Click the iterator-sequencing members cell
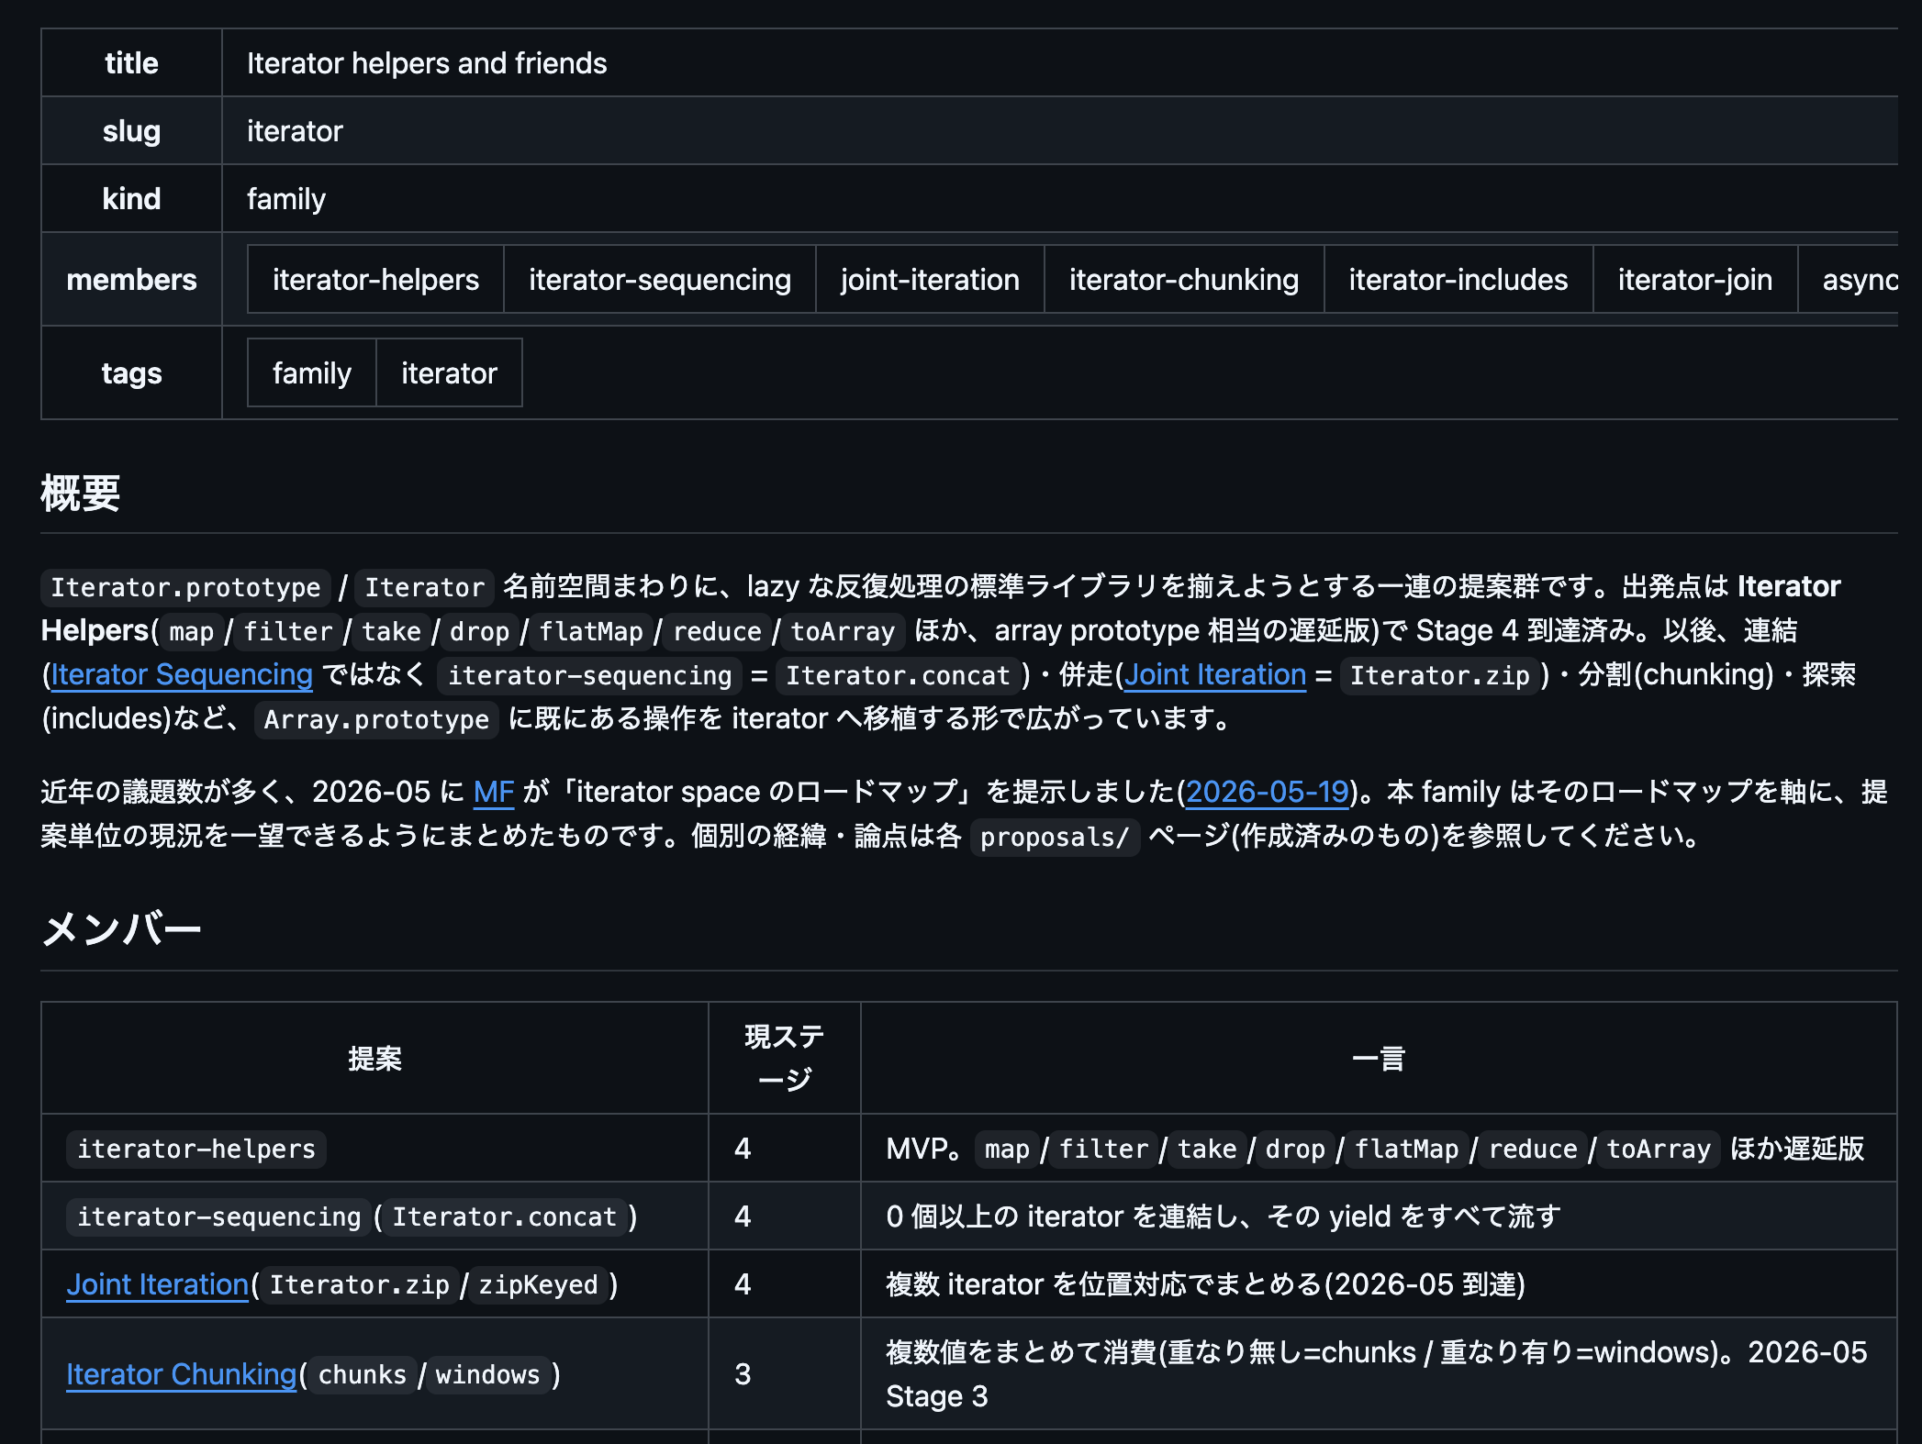This screenshot has height=1444, width=1922. pos(659,279)
